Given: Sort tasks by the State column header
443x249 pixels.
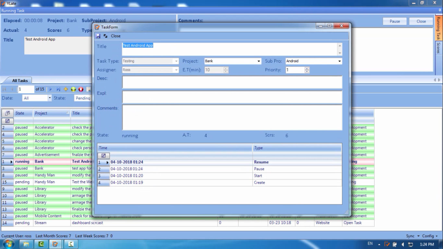Looking at the screenshot, I should pyautogui.click(x=23, y=113).
